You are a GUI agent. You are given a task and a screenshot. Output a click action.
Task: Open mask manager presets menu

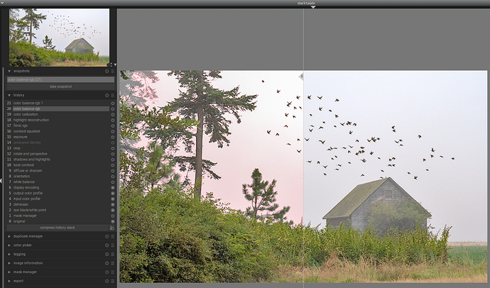point(112,272)
